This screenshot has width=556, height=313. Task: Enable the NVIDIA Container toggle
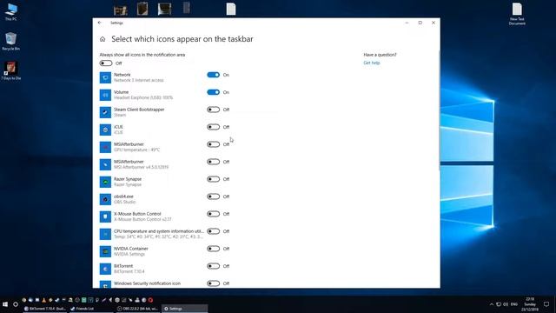[213, 249]
